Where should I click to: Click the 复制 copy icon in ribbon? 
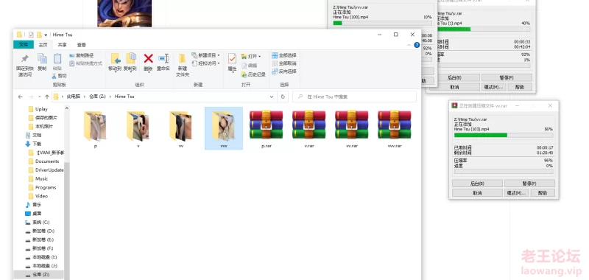tap(42, 59)
